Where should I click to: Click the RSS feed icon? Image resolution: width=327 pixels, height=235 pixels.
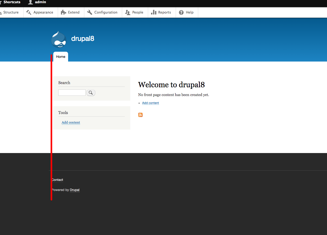pos(140,115)
